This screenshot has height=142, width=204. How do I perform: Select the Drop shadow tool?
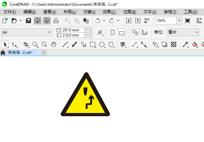pyautogui.click(x=164, y=44)
